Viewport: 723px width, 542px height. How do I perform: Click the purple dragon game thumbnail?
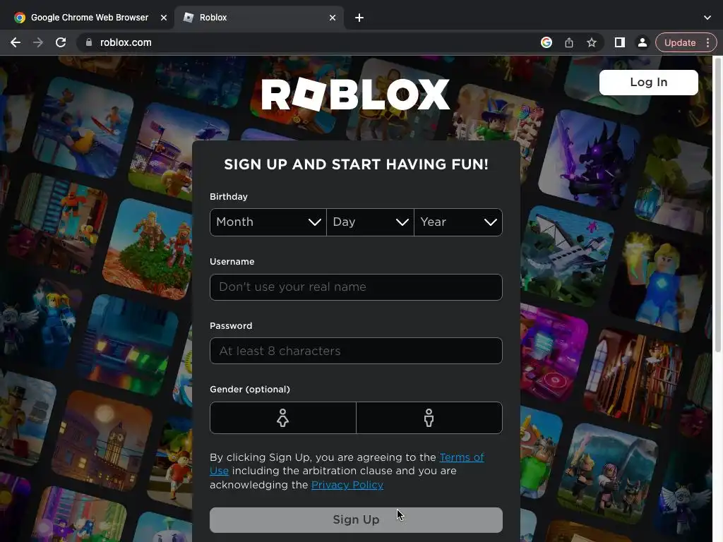589,160
